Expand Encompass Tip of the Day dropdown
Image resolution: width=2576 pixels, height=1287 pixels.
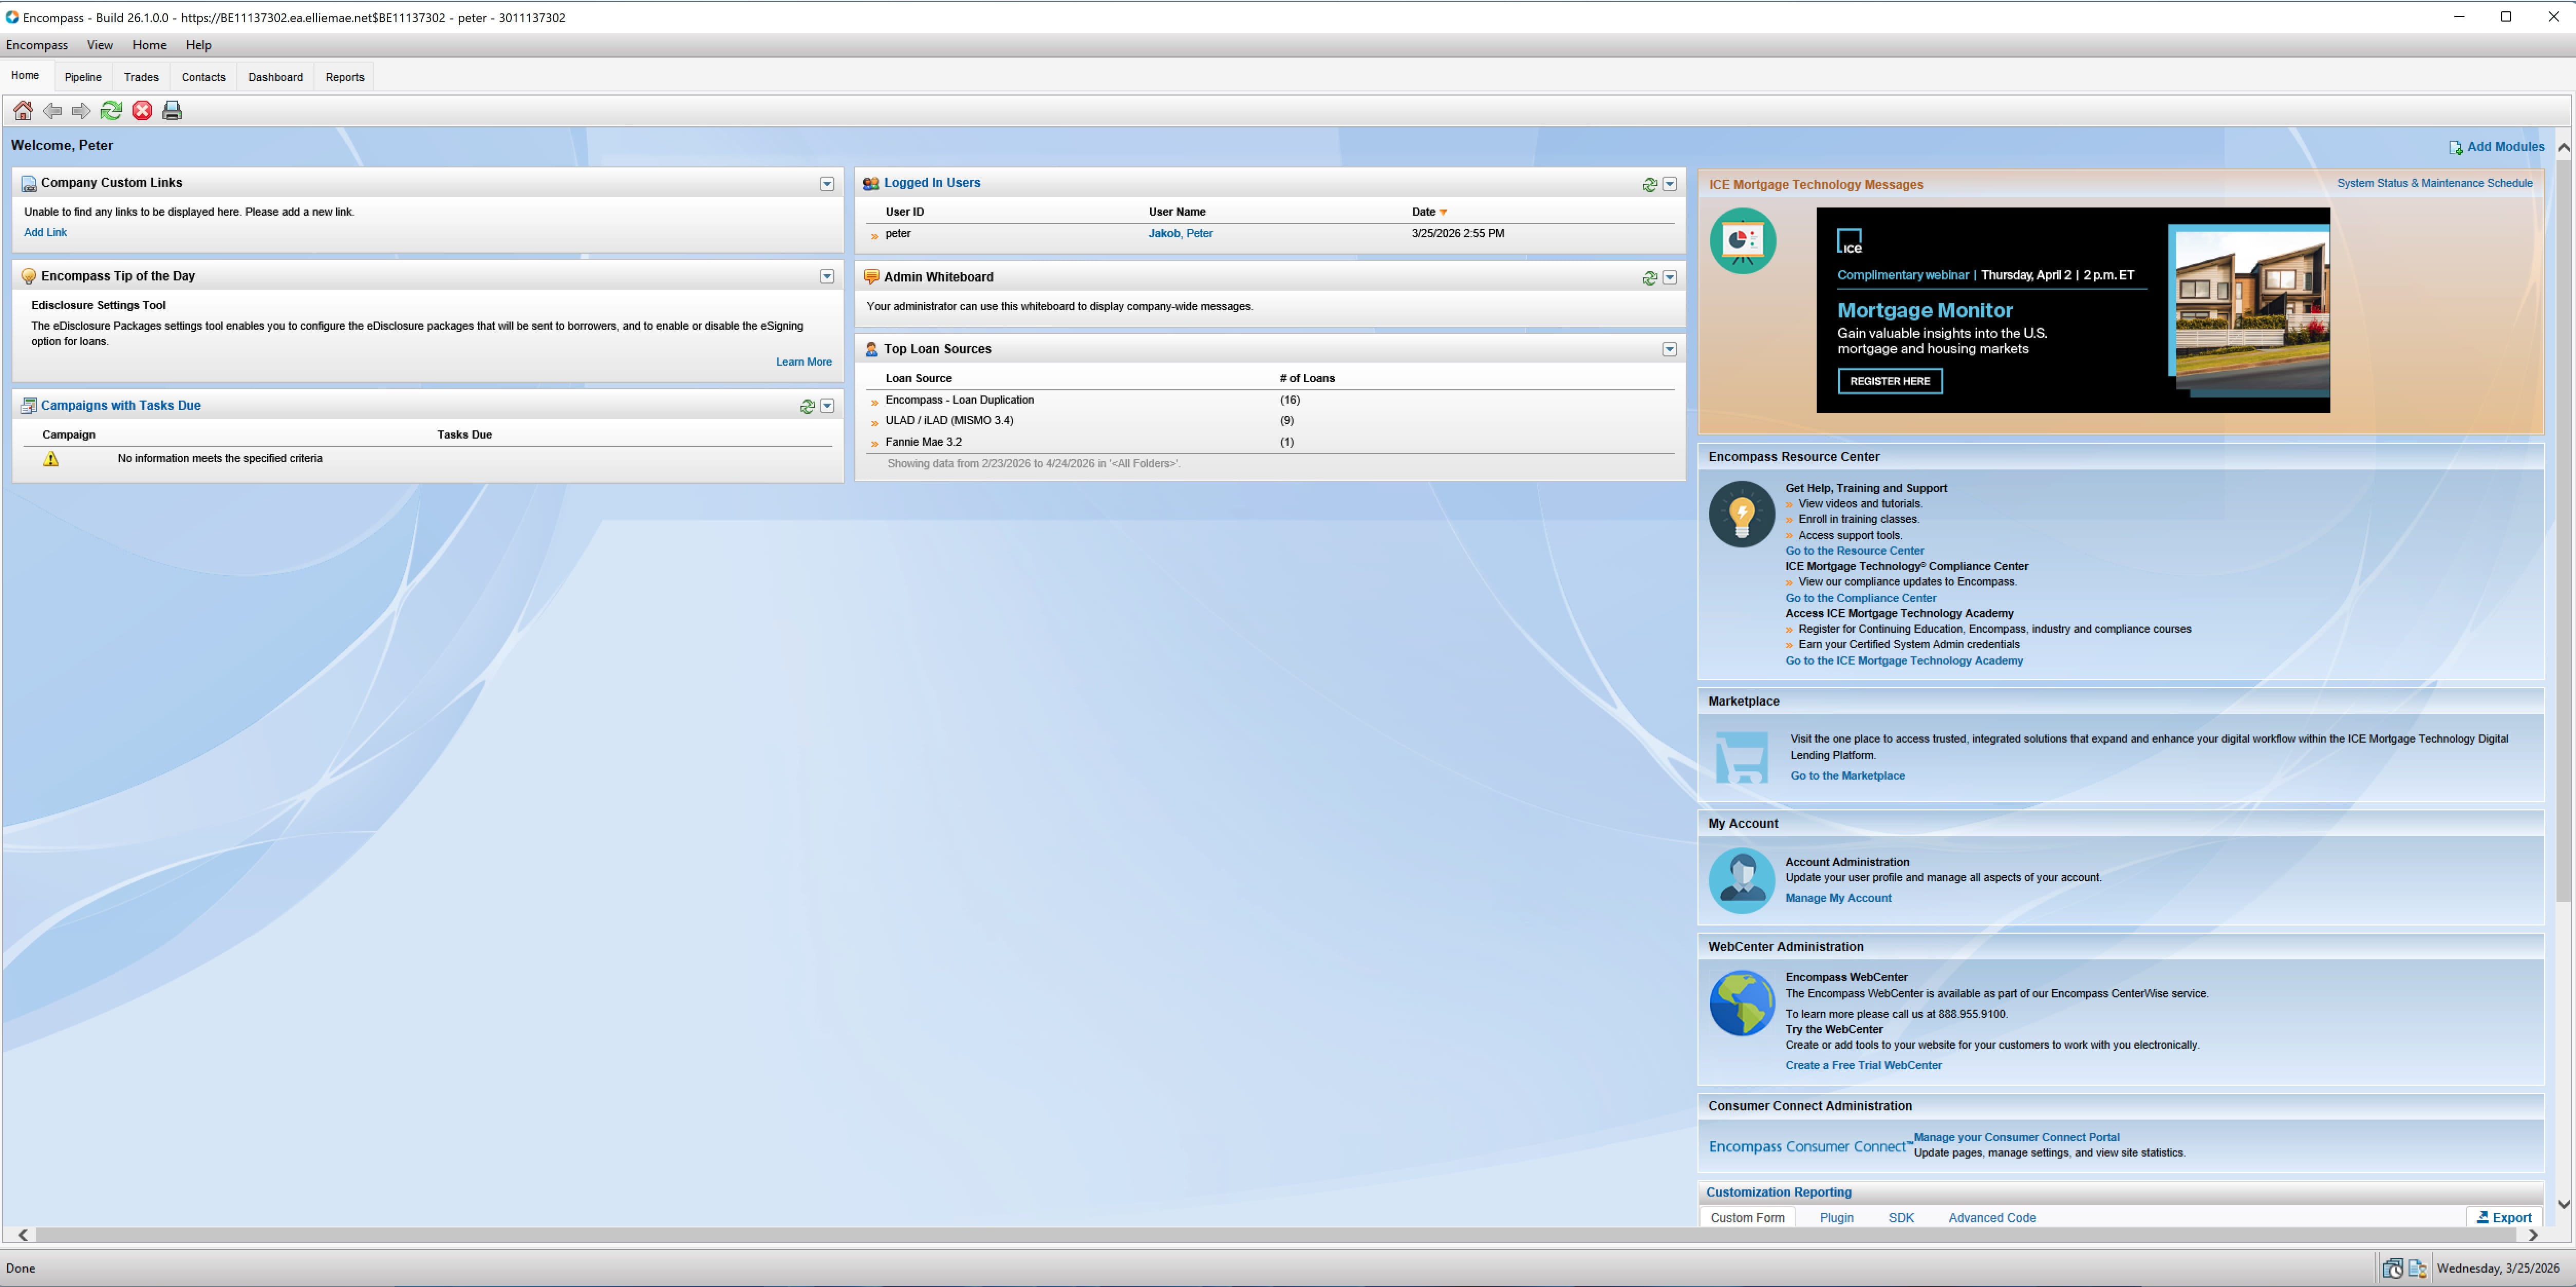tap(827, 277)
